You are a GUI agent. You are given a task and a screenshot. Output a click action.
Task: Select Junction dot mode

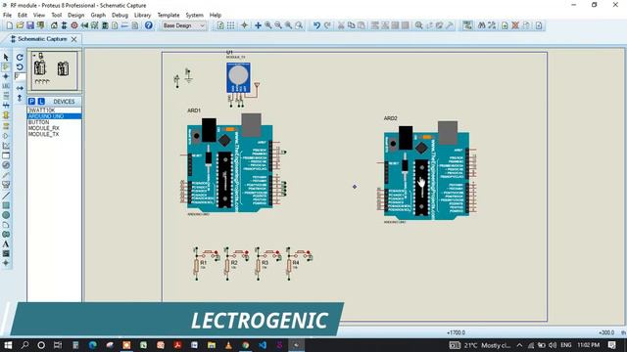6,76
